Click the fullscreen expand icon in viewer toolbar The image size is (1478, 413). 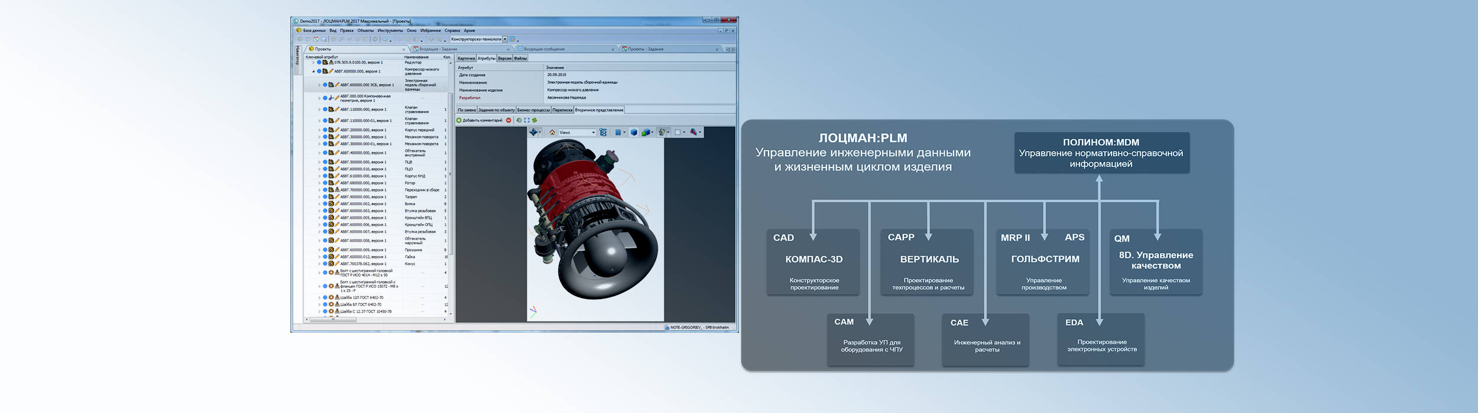click(527, 120)
